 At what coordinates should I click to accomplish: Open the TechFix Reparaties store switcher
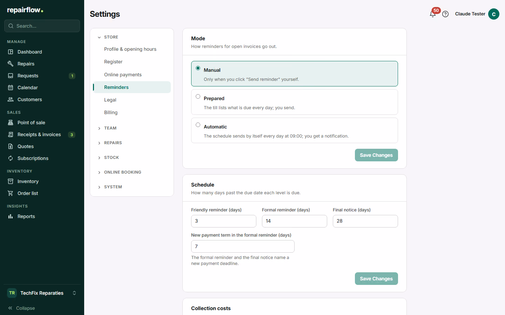(42, 293)
